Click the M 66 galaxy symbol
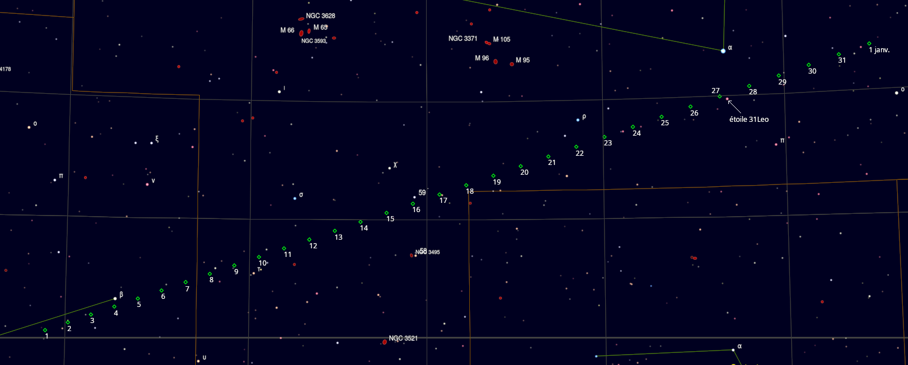The image size is (908, 365). 301,33
